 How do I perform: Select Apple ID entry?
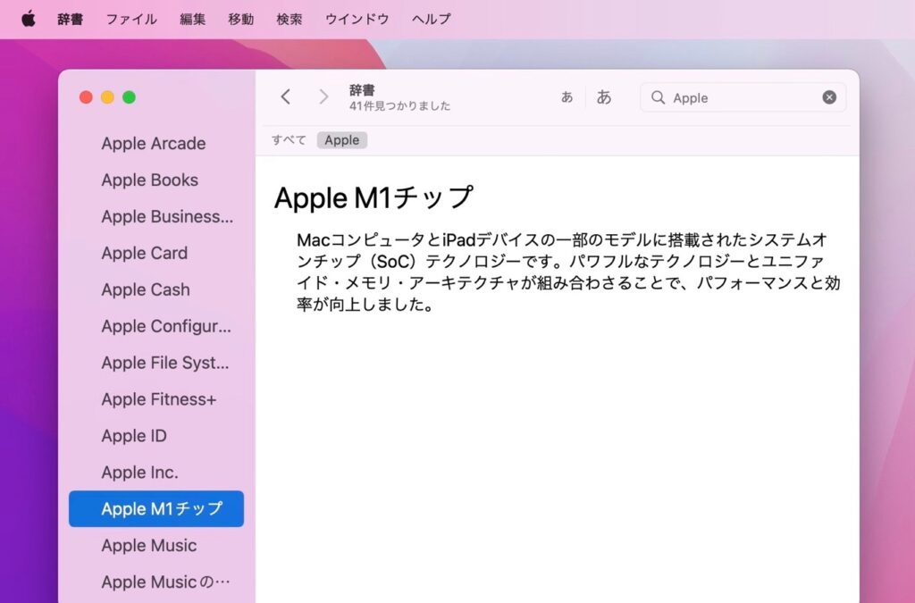pos(134,436)
